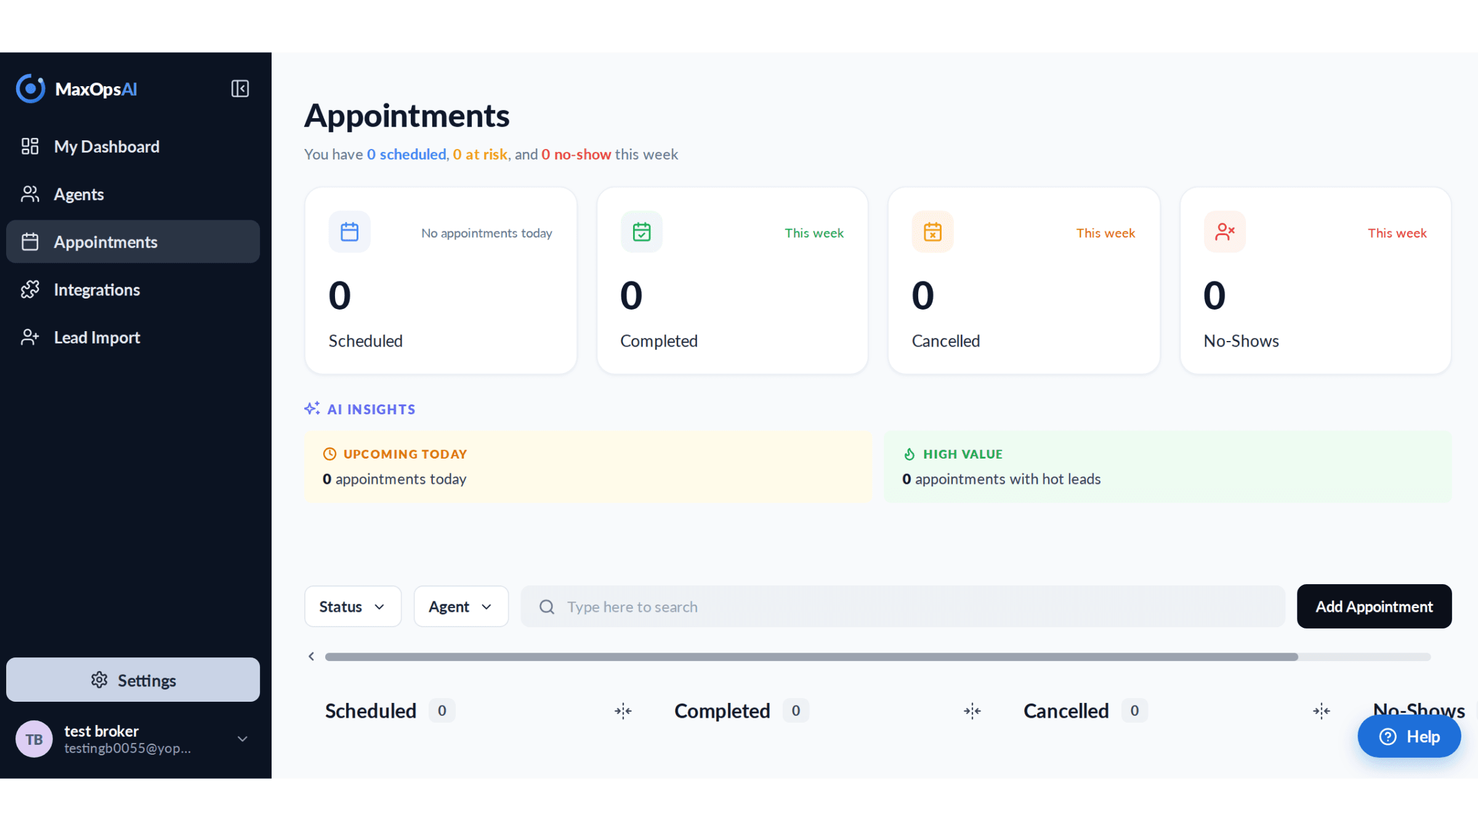Click the flame icon beside High Value
The width and height of the screenshot is (1478, 831).
coord(910,454)
